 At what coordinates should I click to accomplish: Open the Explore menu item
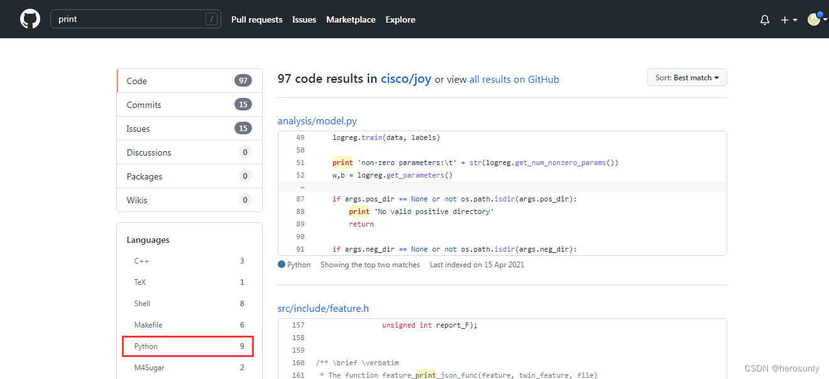click(x=400, y=19)
